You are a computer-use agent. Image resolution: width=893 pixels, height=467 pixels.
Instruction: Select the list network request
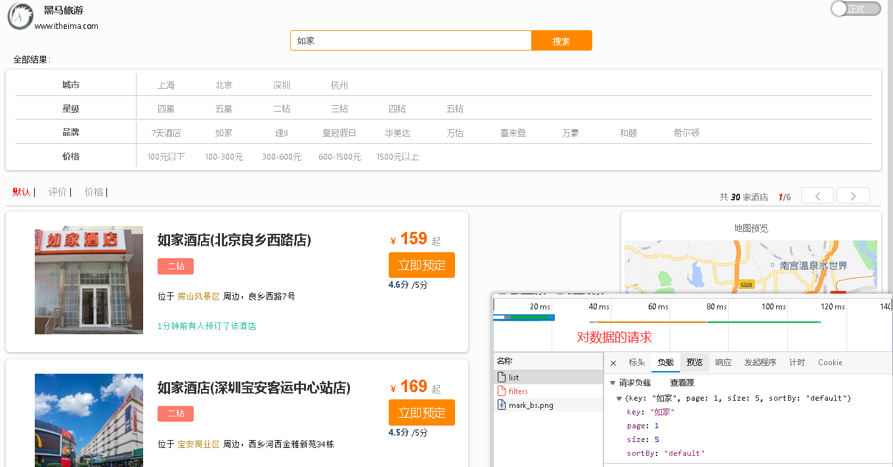(x=548, y=378)
